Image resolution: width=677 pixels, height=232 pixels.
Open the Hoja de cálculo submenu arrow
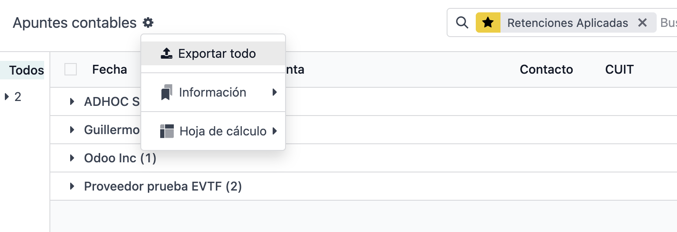[275, 131]
